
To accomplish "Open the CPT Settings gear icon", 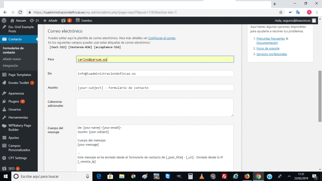I will 4,158.
